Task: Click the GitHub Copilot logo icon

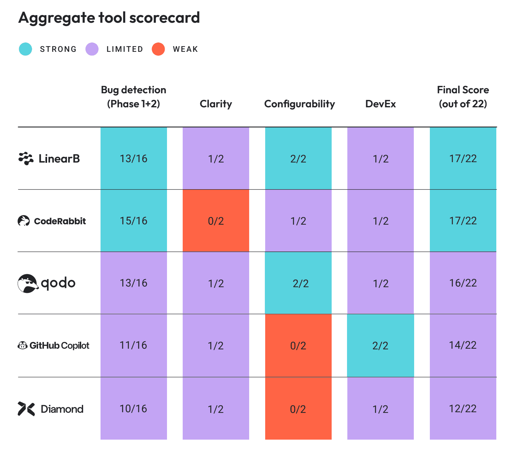Action: (x=22, y=345)
